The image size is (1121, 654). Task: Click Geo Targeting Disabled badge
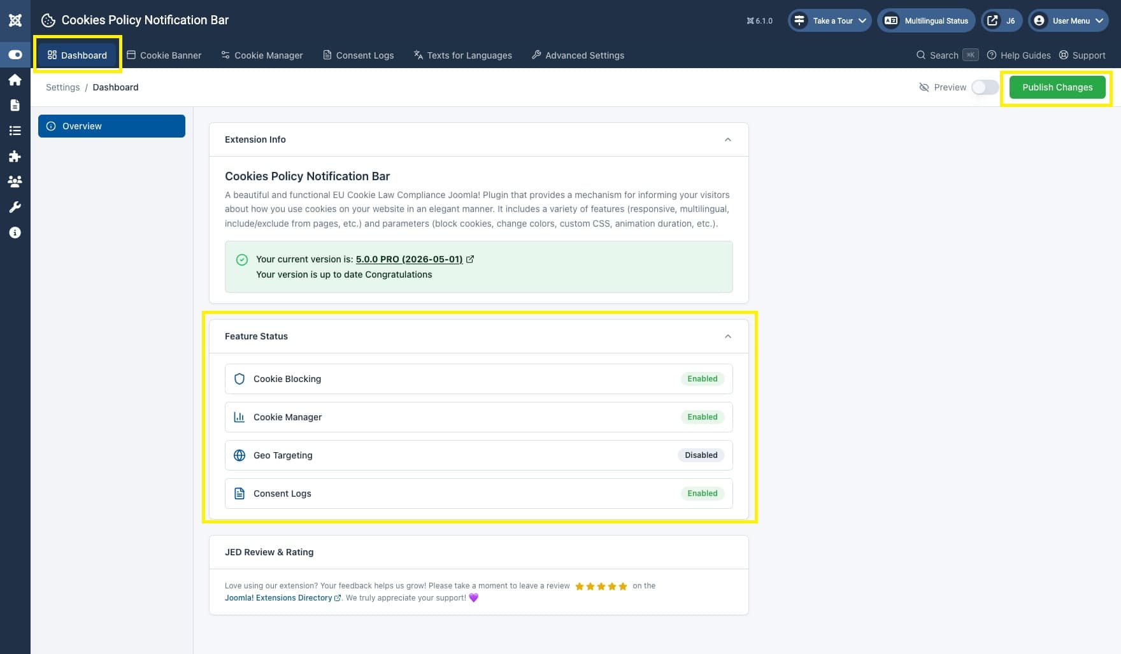(x=701, y=455)
